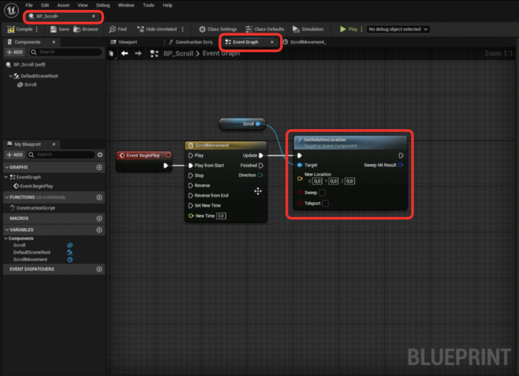Image resolution: width=519 pixels, height=376 pixels.
Task: Collapse the GRAPHS section
Action: point(7,167)
